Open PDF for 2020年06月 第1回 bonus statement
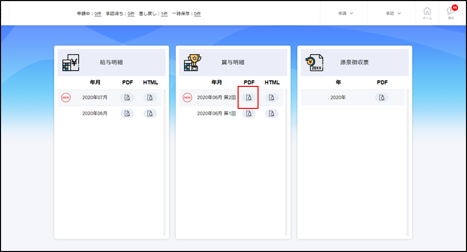 (249, 113)
